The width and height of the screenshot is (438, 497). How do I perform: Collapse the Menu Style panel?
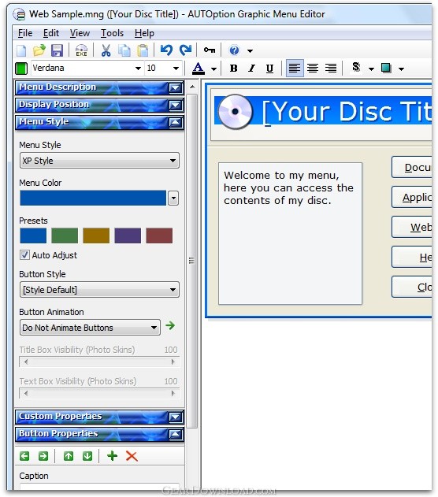pyautogui.click(x=175, y=123)
